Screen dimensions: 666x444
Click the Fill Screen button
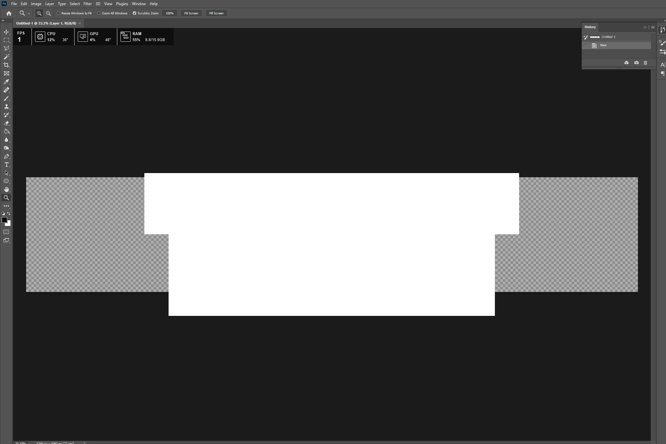coord(216,13)
